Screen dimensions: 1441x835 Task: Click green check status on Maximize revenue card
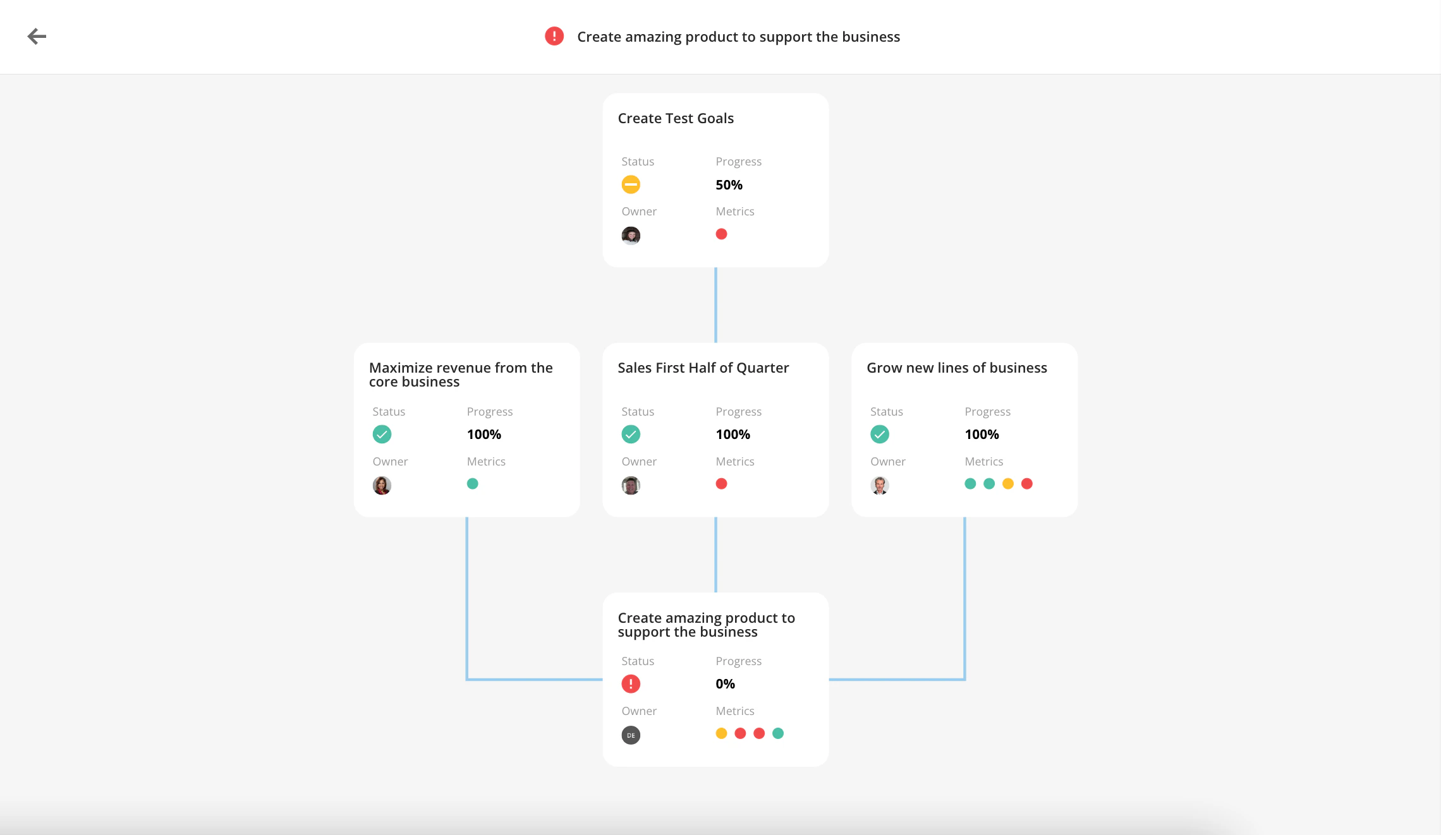pos(382,434)
